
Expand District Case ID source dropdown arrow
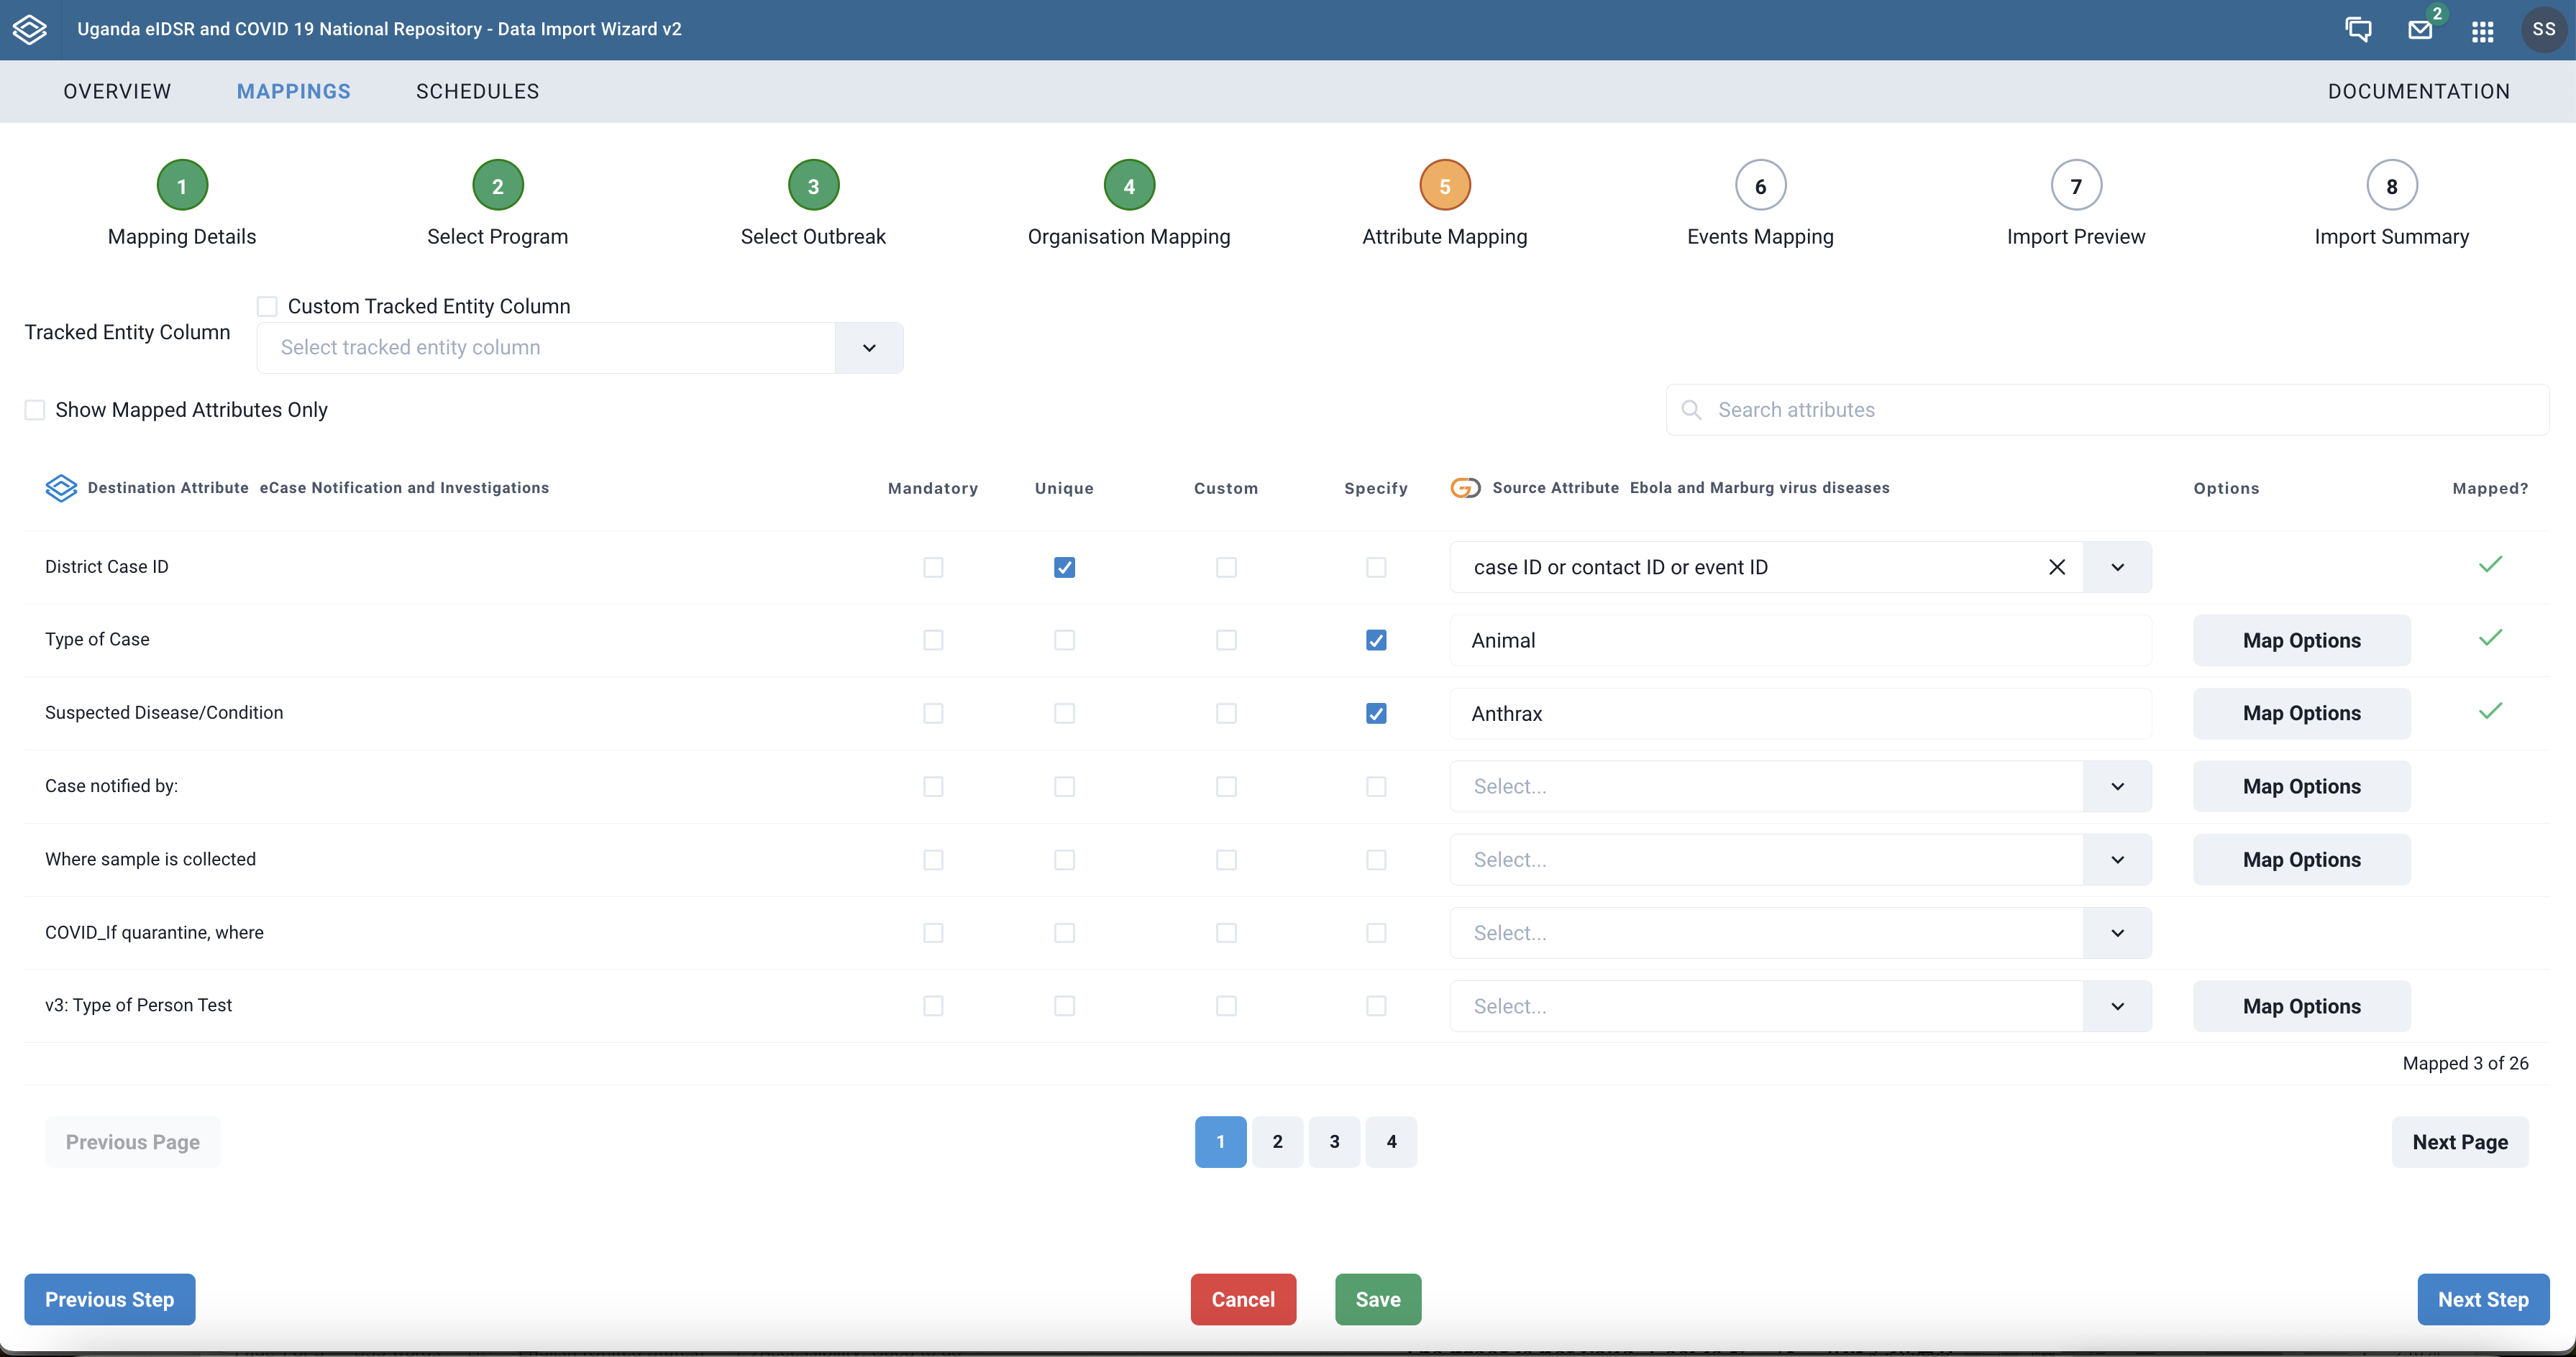[2117, 568]
